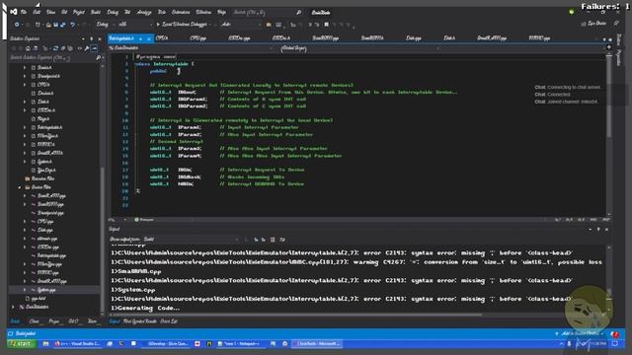Toggle auto-hide pin on Output panel
This screenshot has width=632, height=355.
coord(598,229)
